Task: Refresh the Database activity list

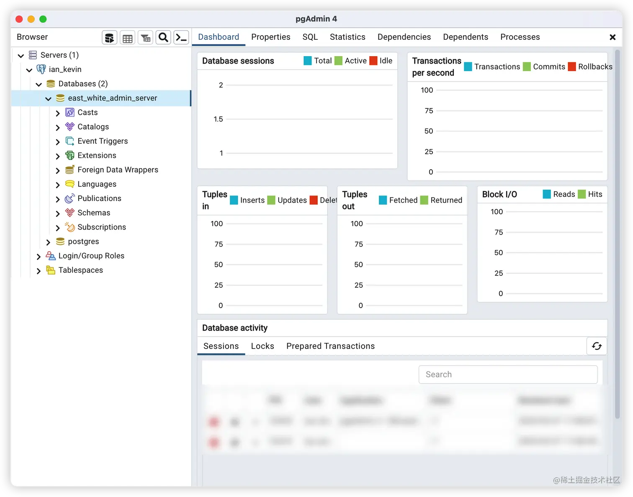Action: pyautogui.click(x=597, y=346)
